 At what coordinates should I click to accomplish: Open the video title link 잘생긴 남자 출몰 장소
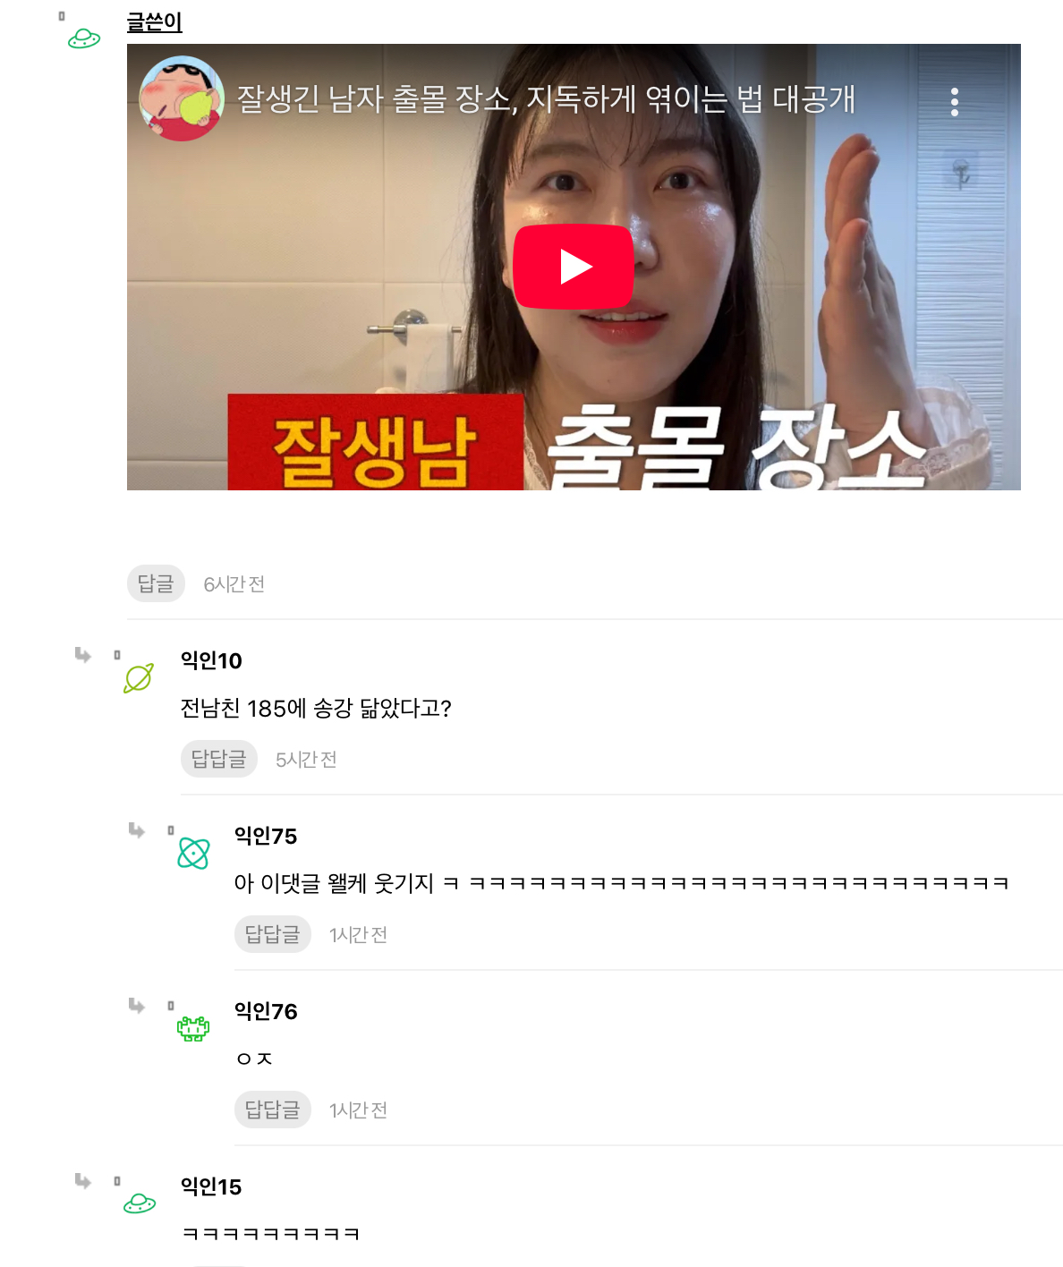point(546,98)
